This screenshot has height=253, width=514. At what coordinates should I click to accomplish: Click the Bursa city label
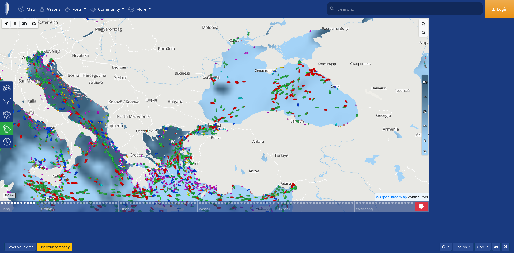pyautogui.click(x=216, y=138)
